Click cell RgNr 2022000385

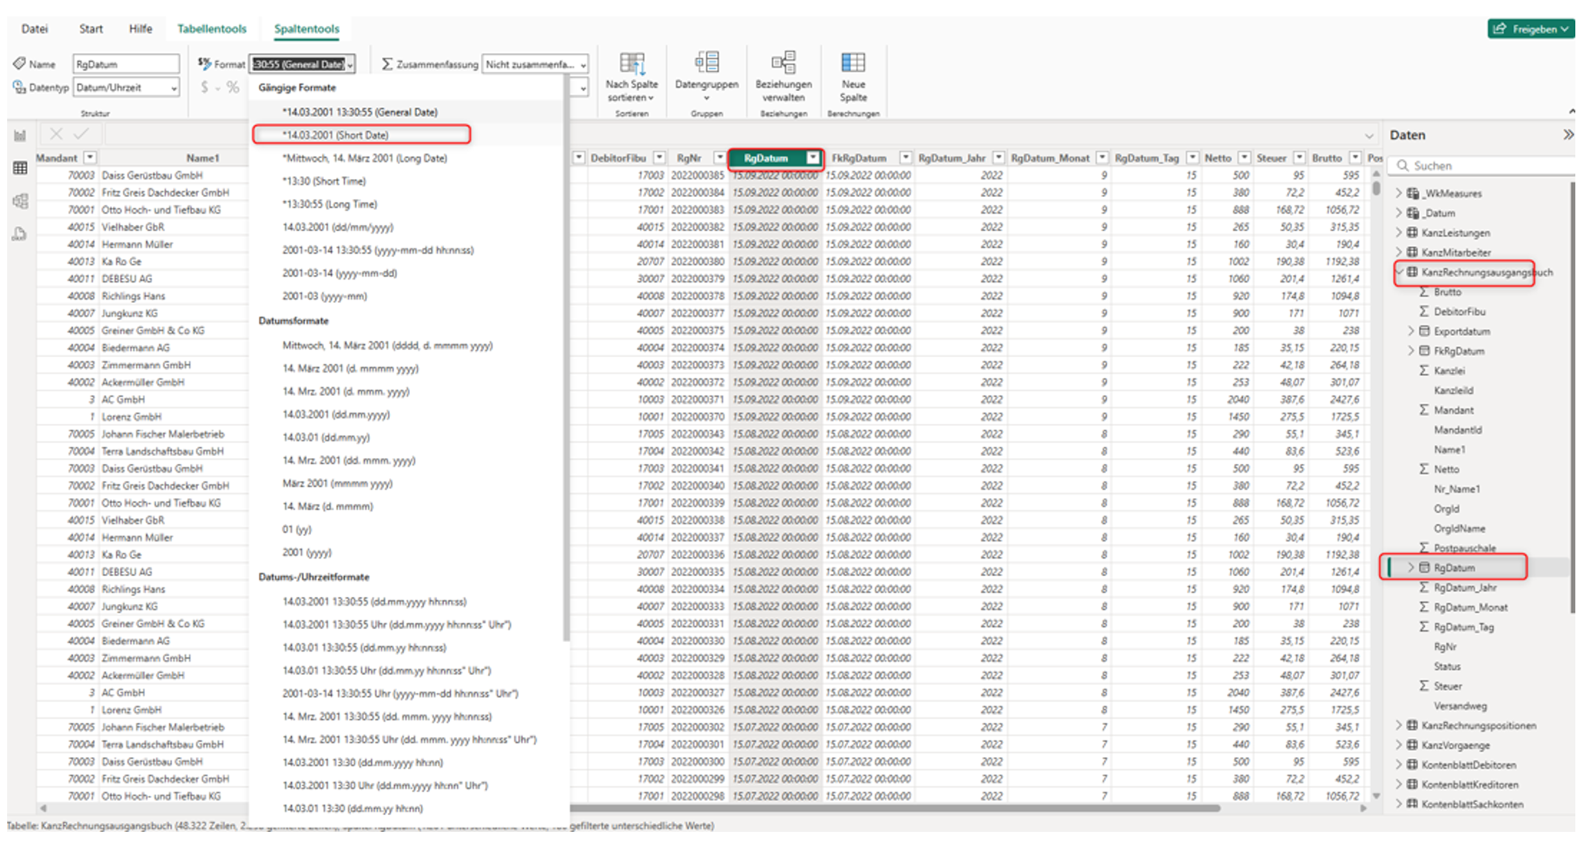point(697,175)
